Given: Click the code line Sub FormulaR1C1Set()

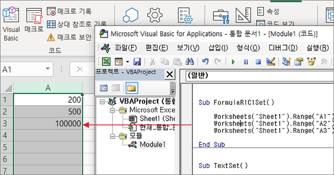Looking at the screenshot, I should (236, 102).
